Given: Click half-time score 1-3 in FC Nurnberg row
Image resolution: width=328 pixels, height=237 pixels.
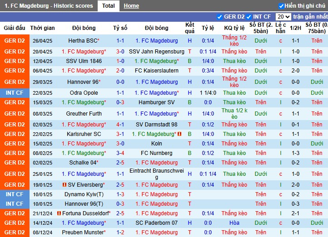Looking at the screenshot, I should (295, 153).
